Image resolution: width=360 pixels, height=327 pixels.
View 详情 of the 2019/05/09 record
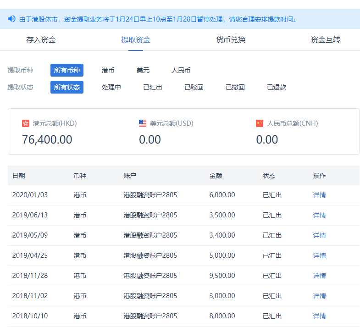(319, 235)
